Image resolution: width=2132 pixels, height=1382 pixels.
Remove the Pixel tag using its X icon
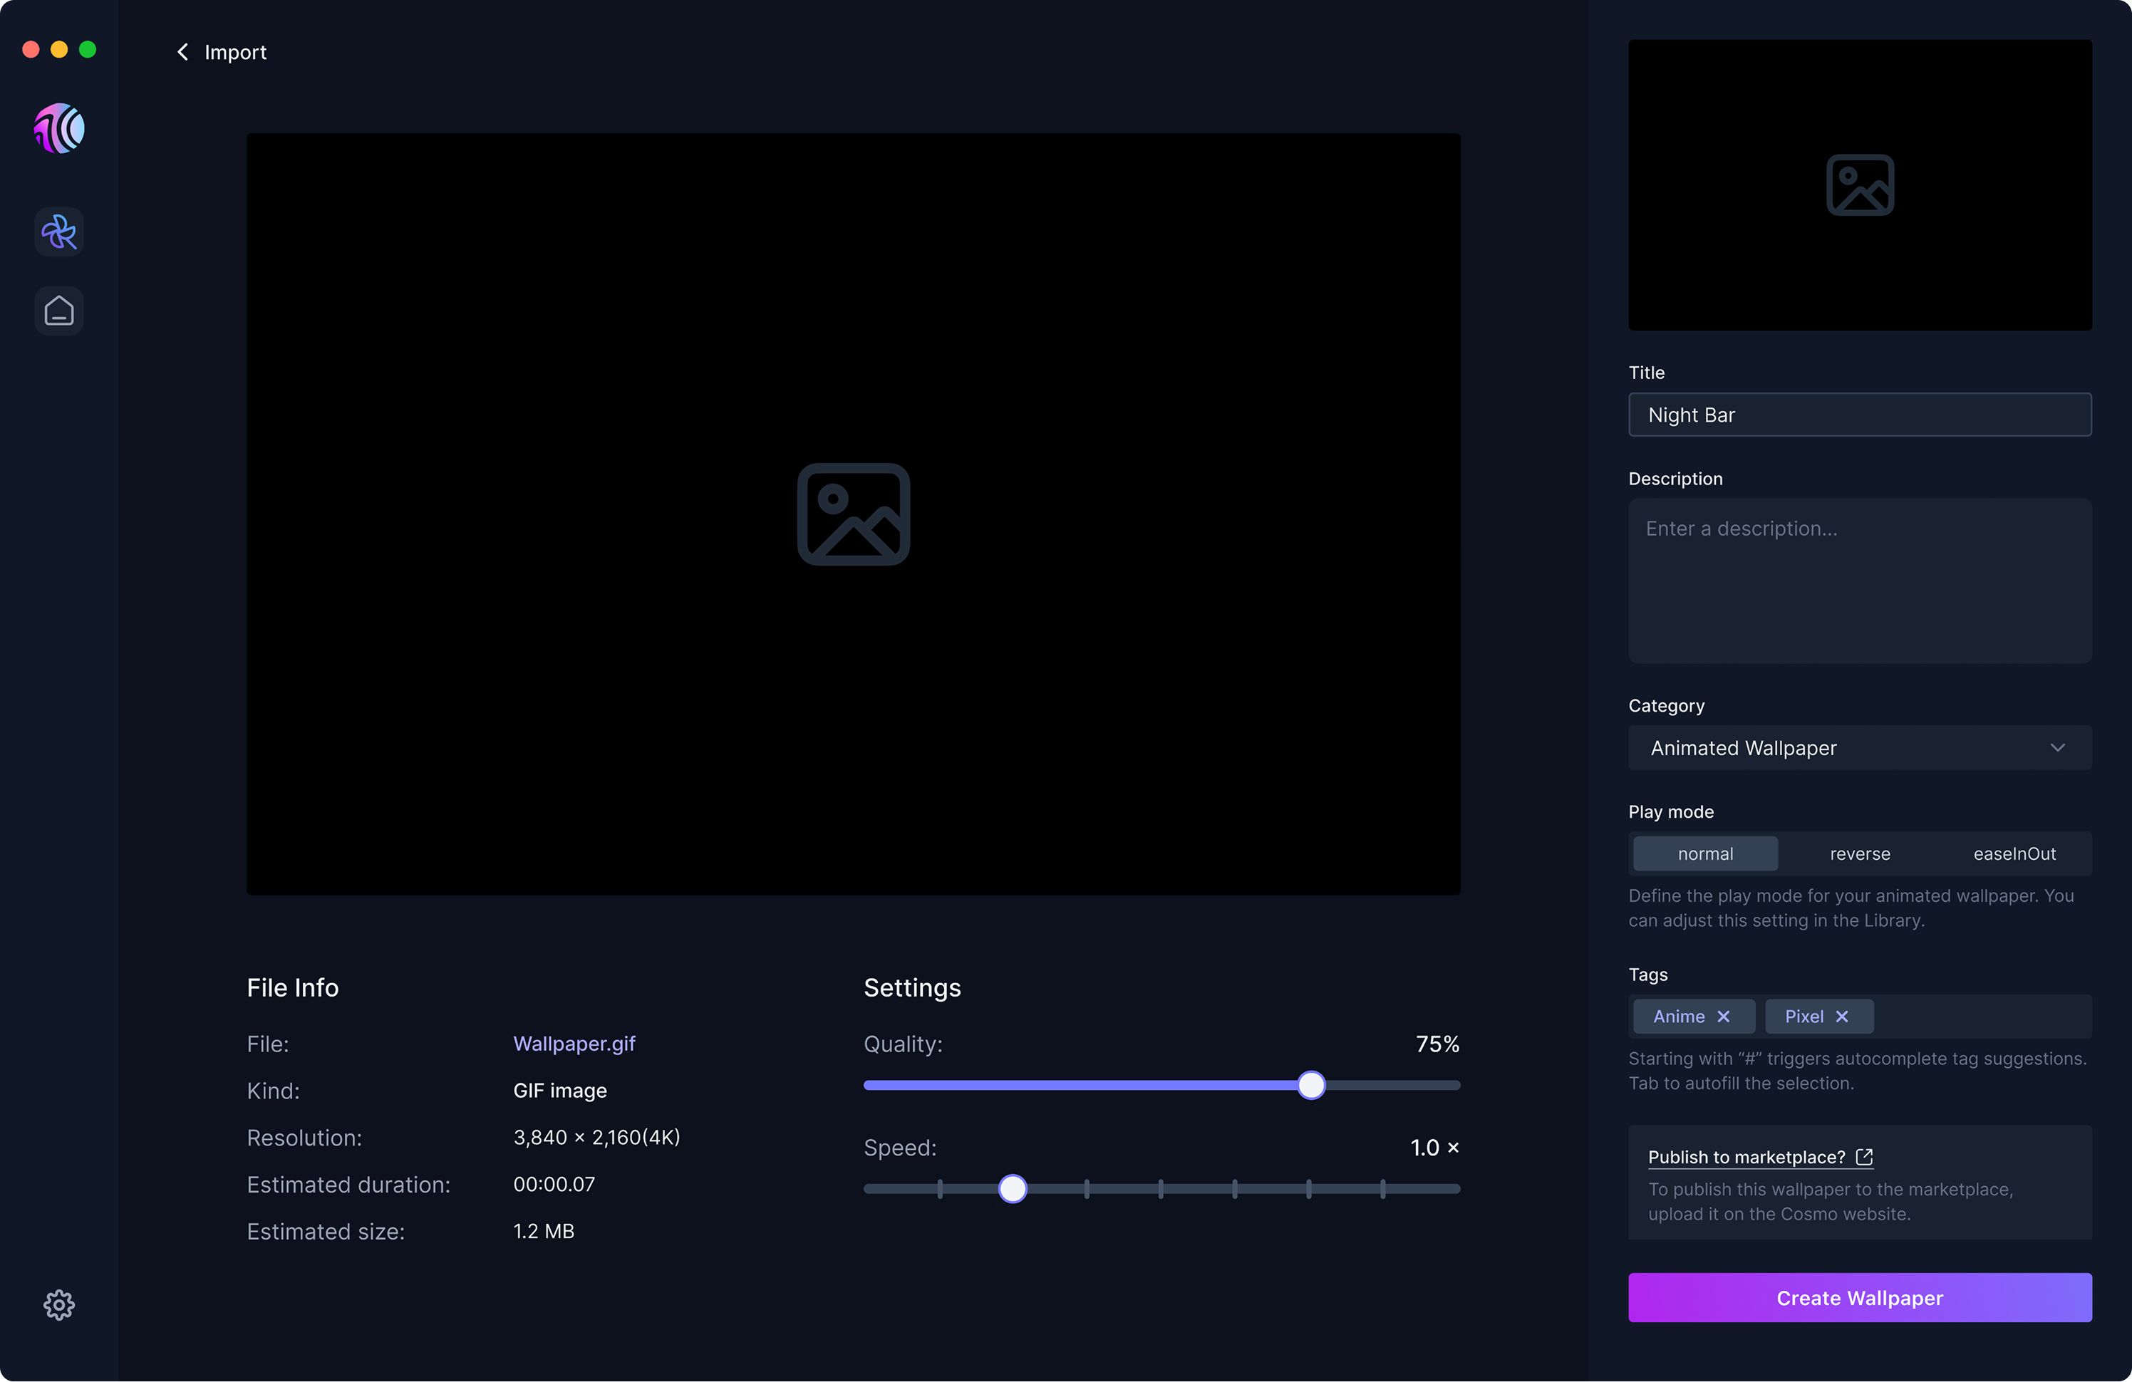tap(1843, 1016)
